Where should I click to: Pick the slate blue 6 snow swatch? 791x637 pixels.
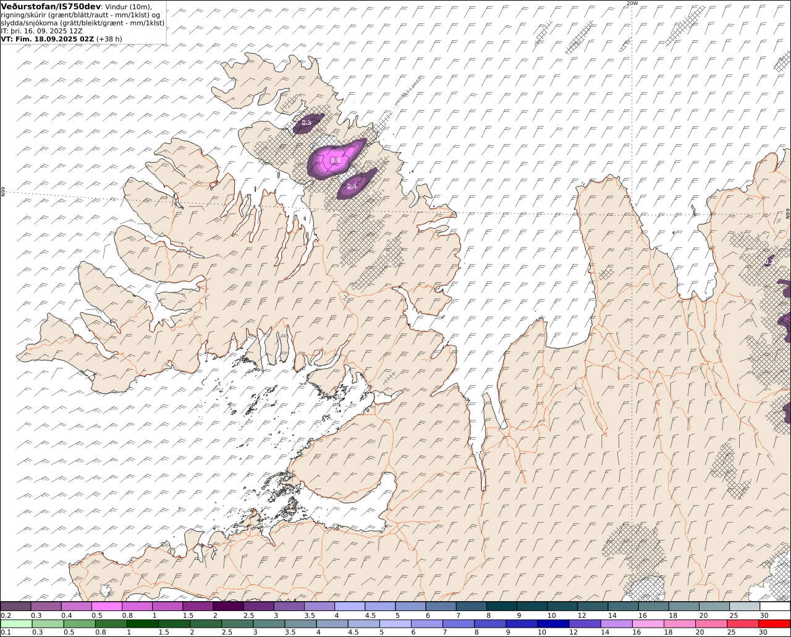pos(441,606)
